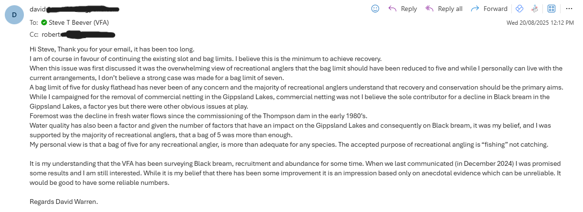Open the Copilot icon in the toolbar
Viewport: 583px width, 212px height.
[520, 9]
